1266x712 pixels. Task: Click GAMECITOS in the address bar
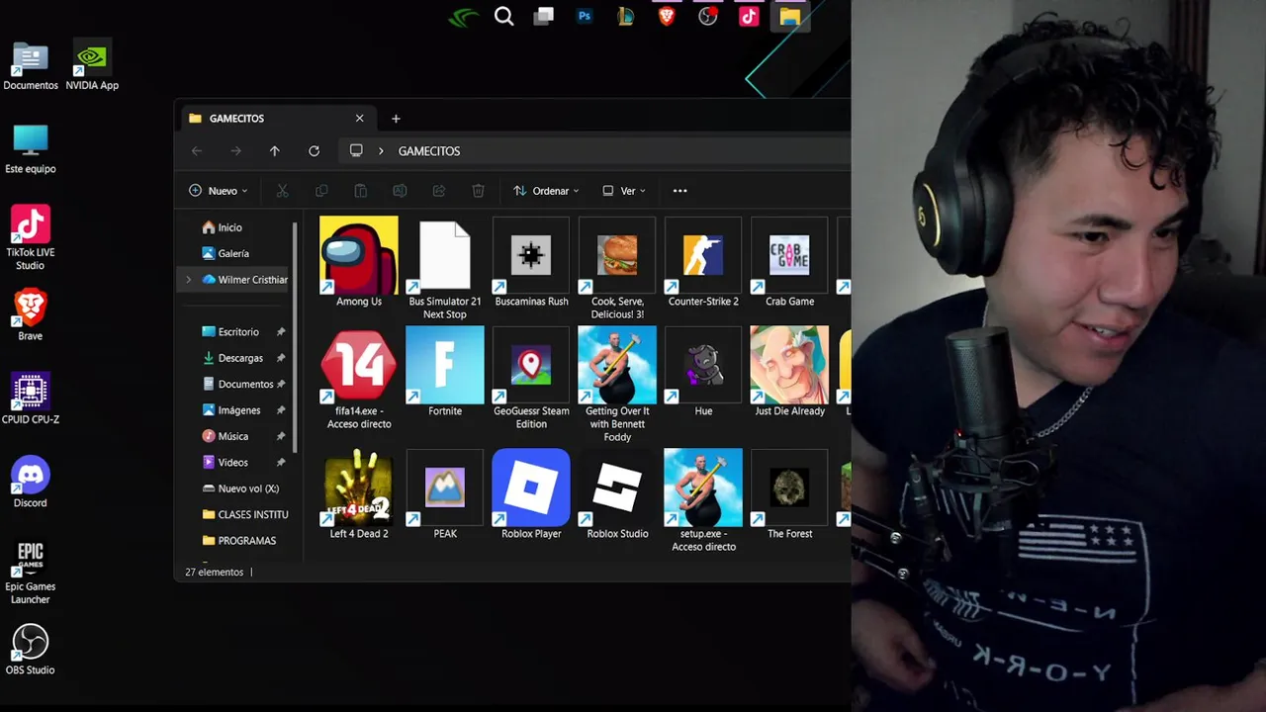(429, 151)
